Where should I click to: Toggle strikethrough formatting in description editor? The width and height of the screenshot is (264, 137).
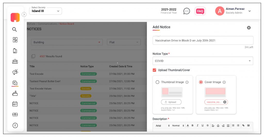click(x=208, y=126)
